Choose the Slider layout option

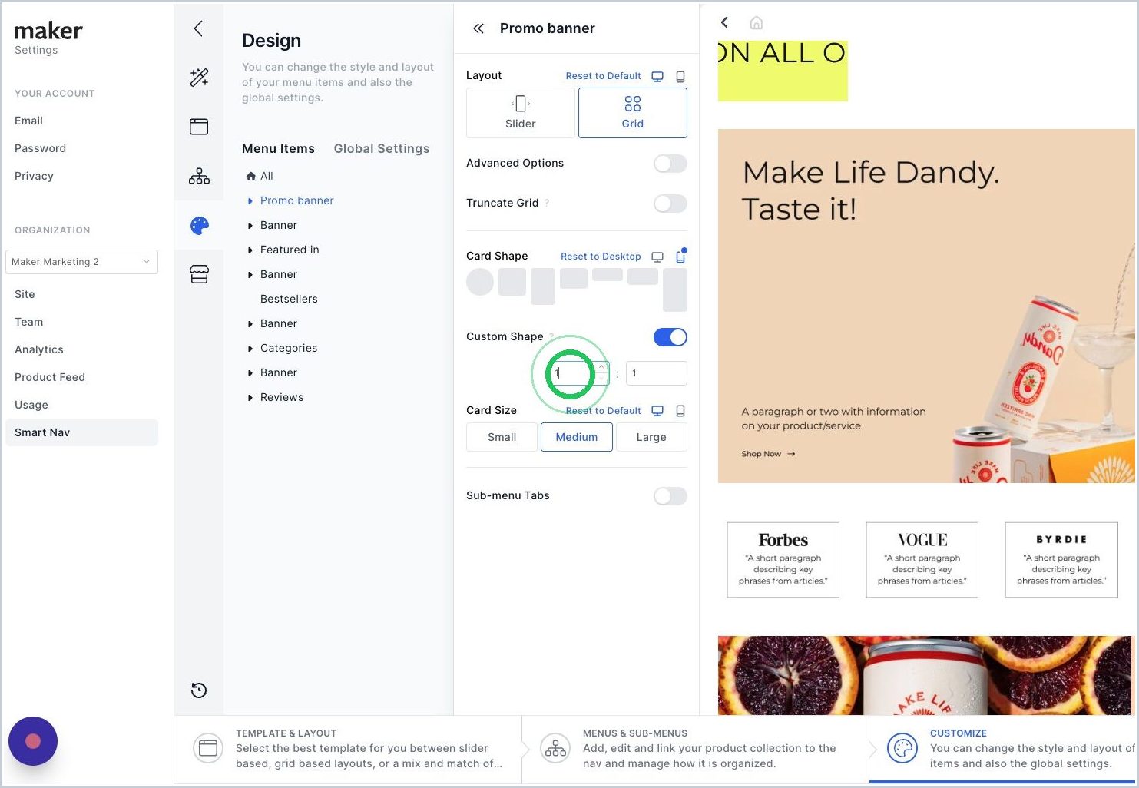(521, 113)
